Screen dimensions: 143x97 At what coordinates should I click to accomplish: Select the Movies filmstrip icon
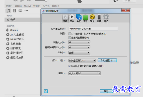[x=14, y=11]
